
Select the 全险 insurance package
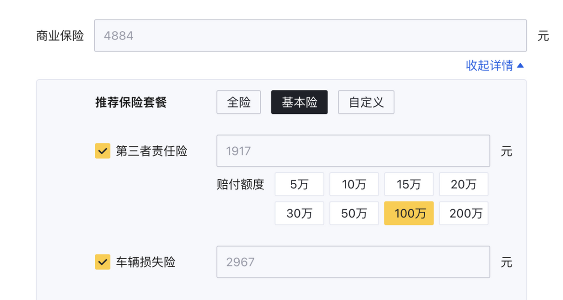238,102
